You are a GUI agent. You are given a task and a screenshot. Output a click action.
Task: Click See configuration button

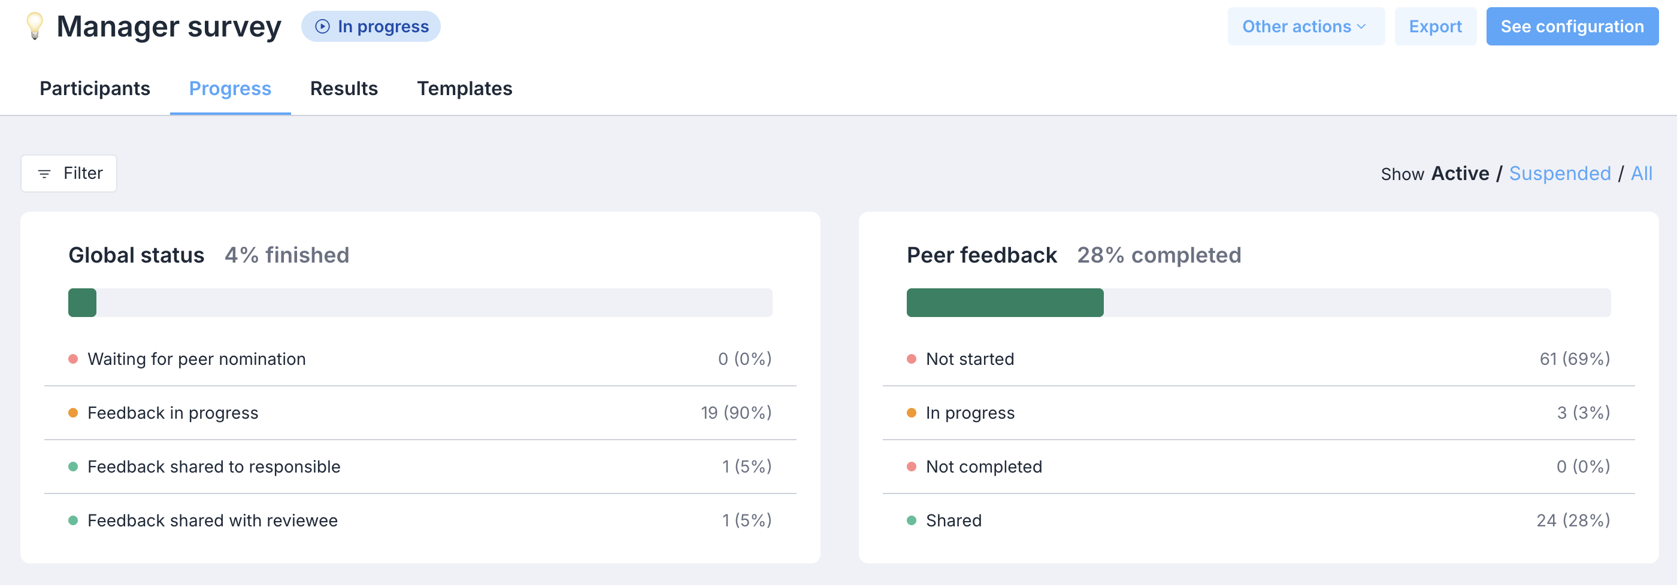point(1572,27)
